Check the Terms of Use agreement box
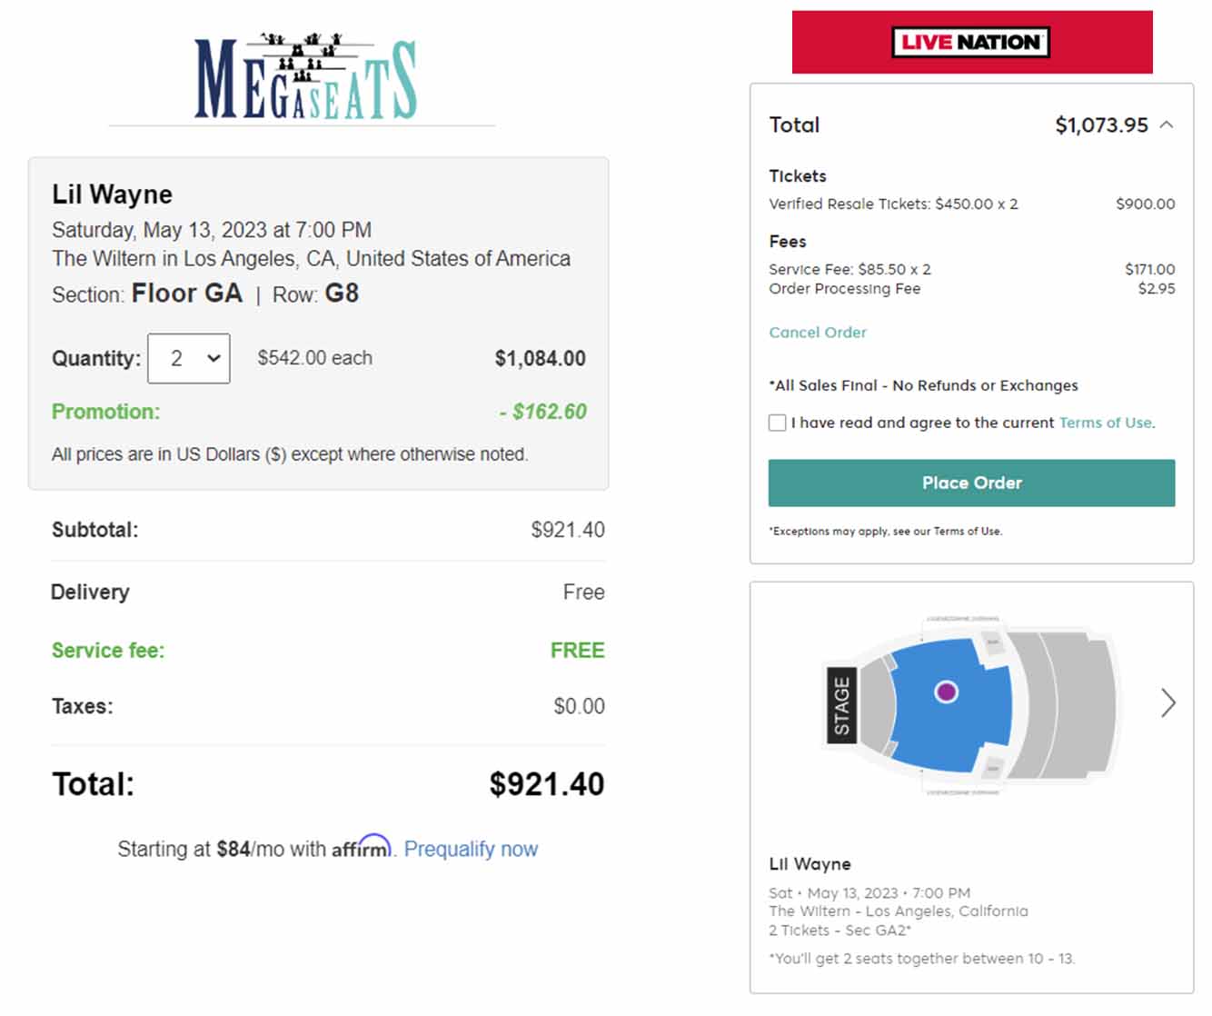1212x1016 pixels. 778,423
